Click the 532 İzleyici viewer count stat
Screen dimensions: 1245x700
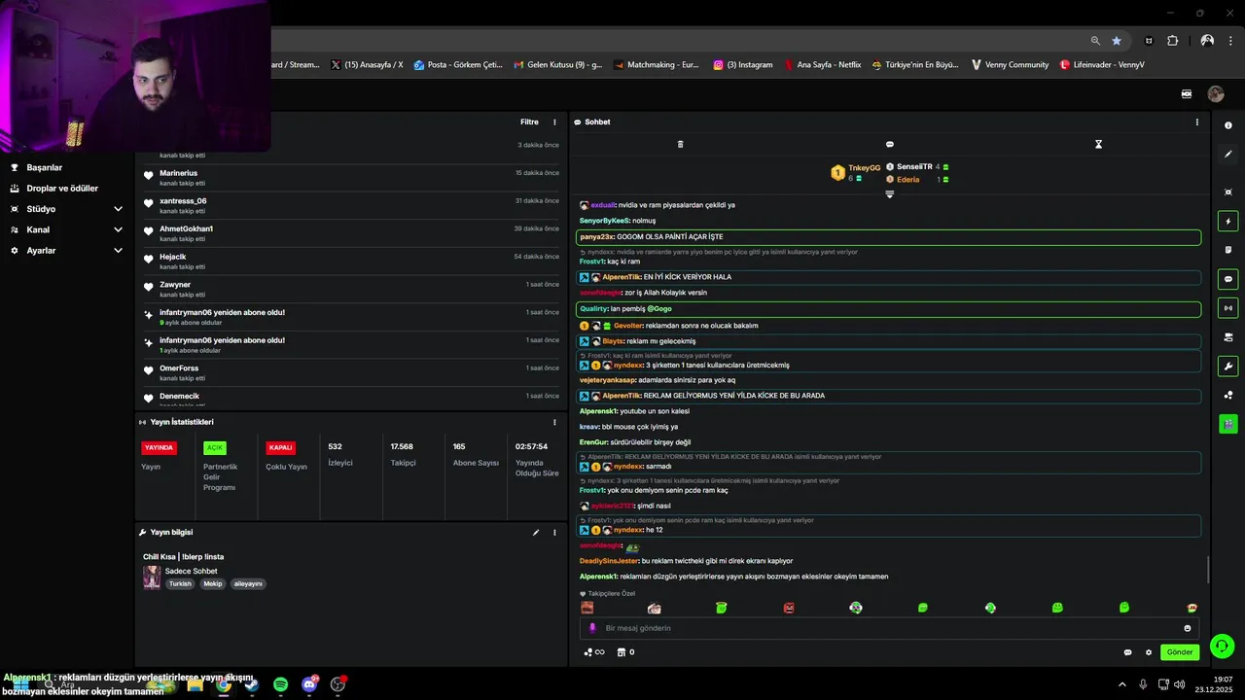(x=340, y=454)
